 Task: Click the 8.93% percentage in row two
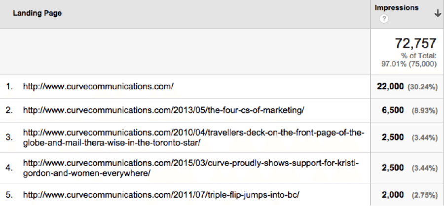425,111
